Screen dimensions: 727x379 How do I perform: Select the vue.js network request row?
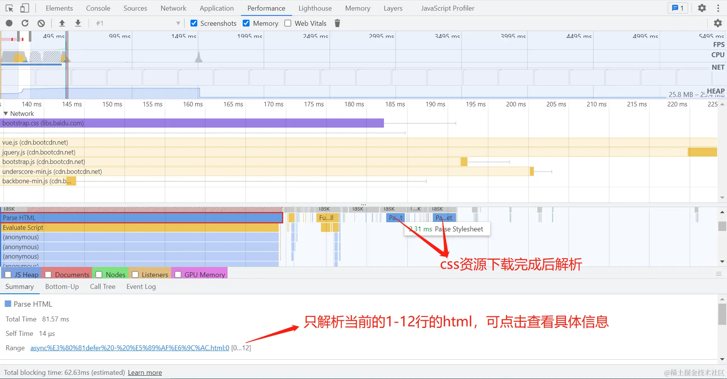pos(359,142)
